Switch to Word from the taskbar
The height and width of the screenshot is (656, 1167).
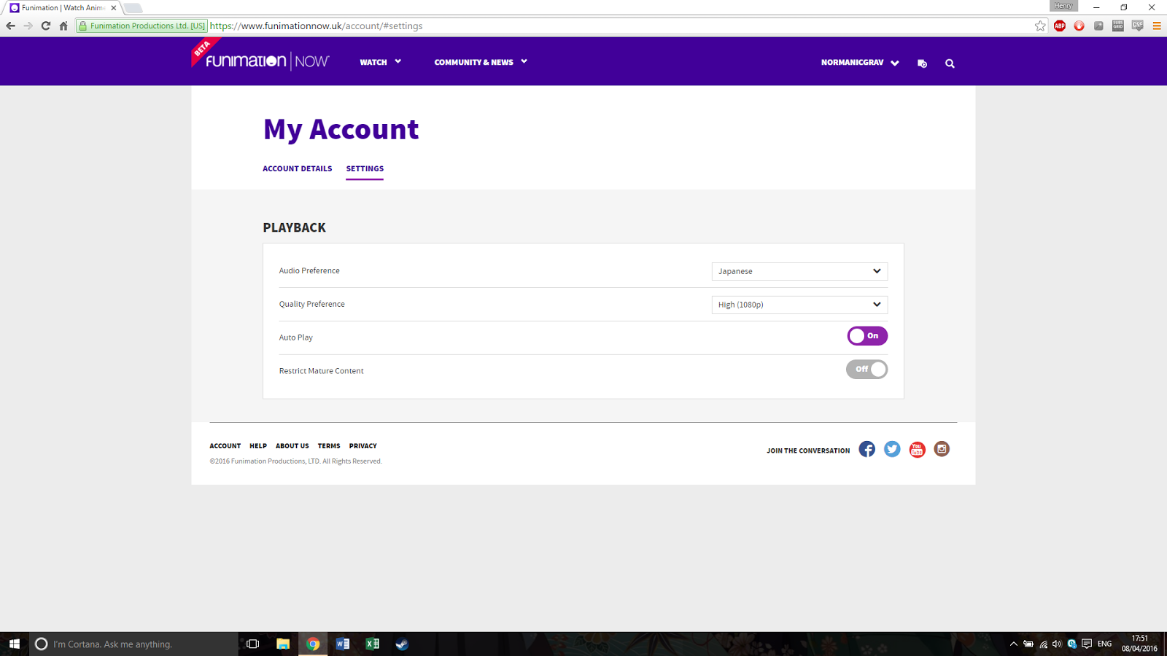tap(343, 644)
